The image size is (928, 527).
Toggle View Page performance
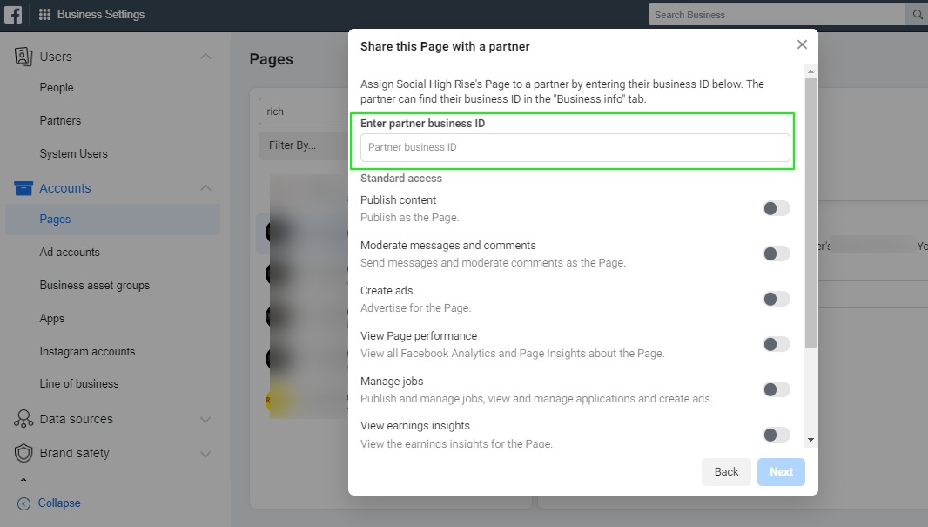(x=777, y=344)
